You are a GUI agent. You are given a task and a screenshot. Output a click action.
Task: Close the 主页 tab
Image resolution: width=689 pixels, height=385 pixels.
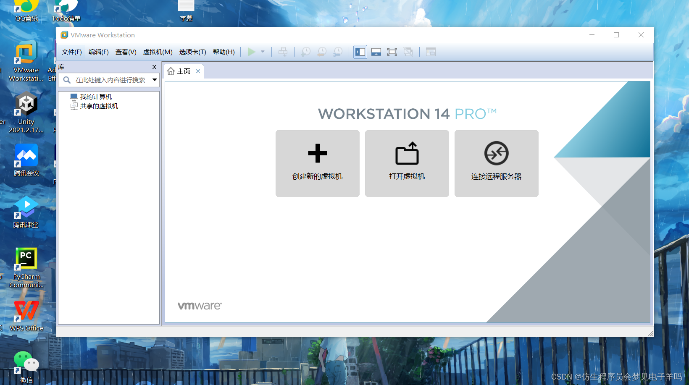198,71
